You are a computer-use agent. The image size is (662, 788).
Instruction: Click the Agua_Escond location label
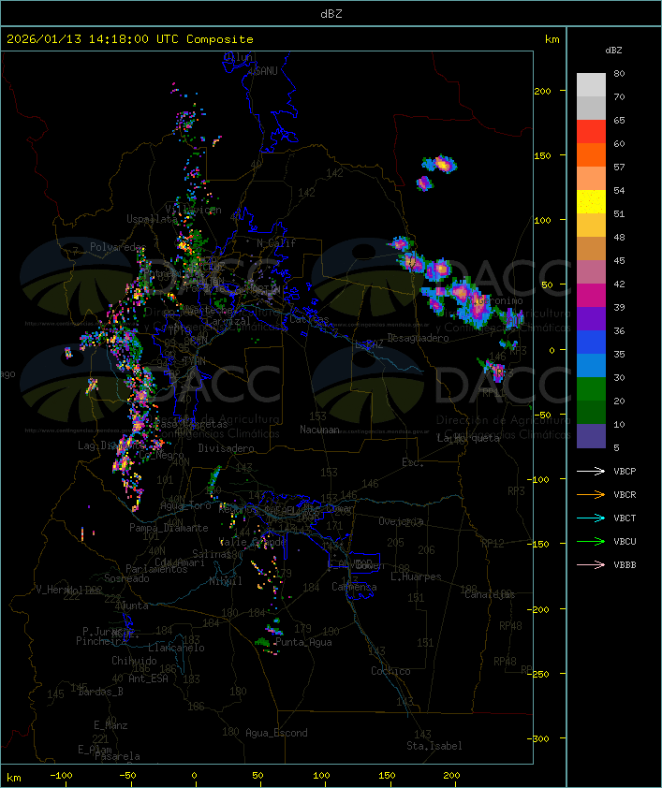tap(276, 733)
